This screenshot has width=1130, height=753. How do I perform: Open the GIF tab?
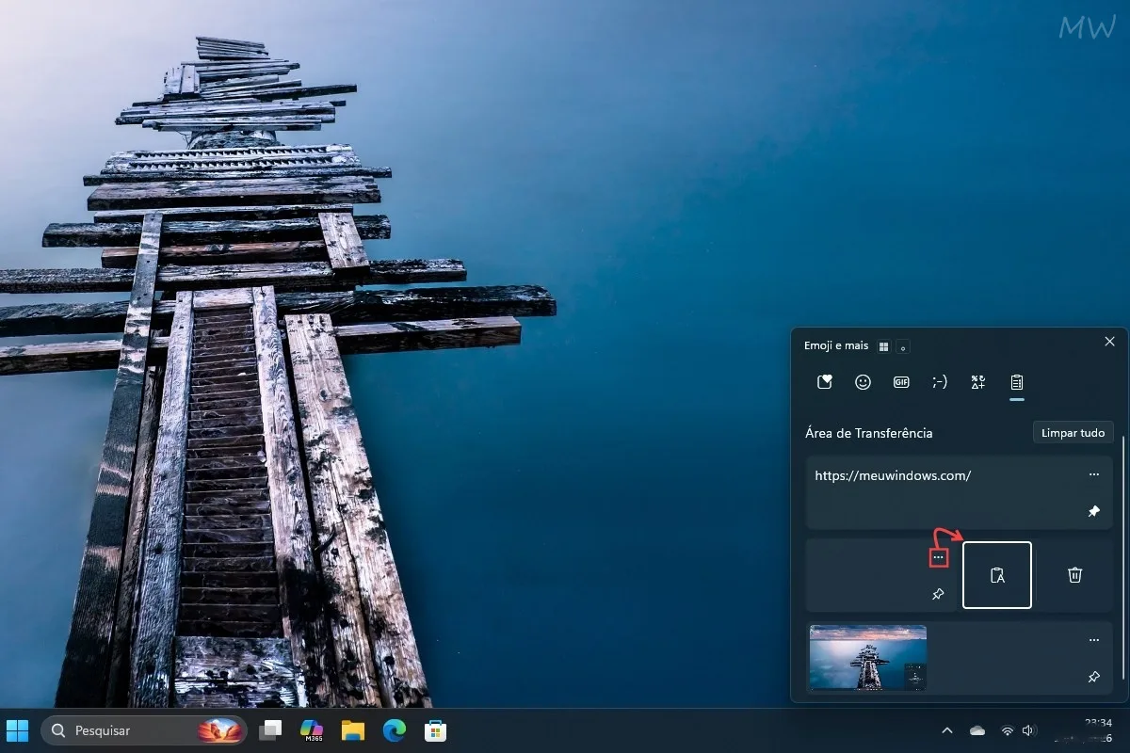point(901,382)
